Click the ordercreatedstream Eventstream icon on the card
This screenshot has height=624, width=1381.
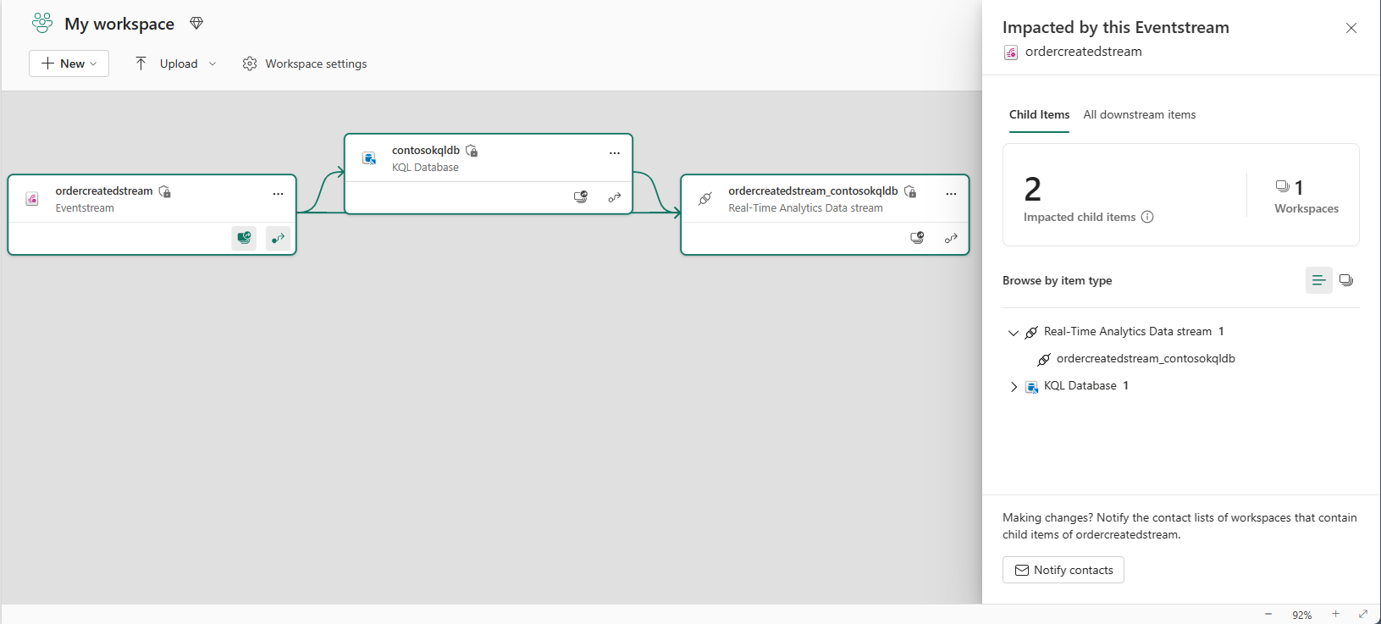[x=32, y=199]
